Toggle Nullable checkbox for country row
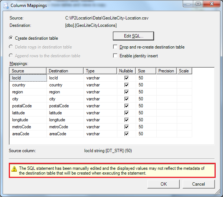 coord(127,85)
